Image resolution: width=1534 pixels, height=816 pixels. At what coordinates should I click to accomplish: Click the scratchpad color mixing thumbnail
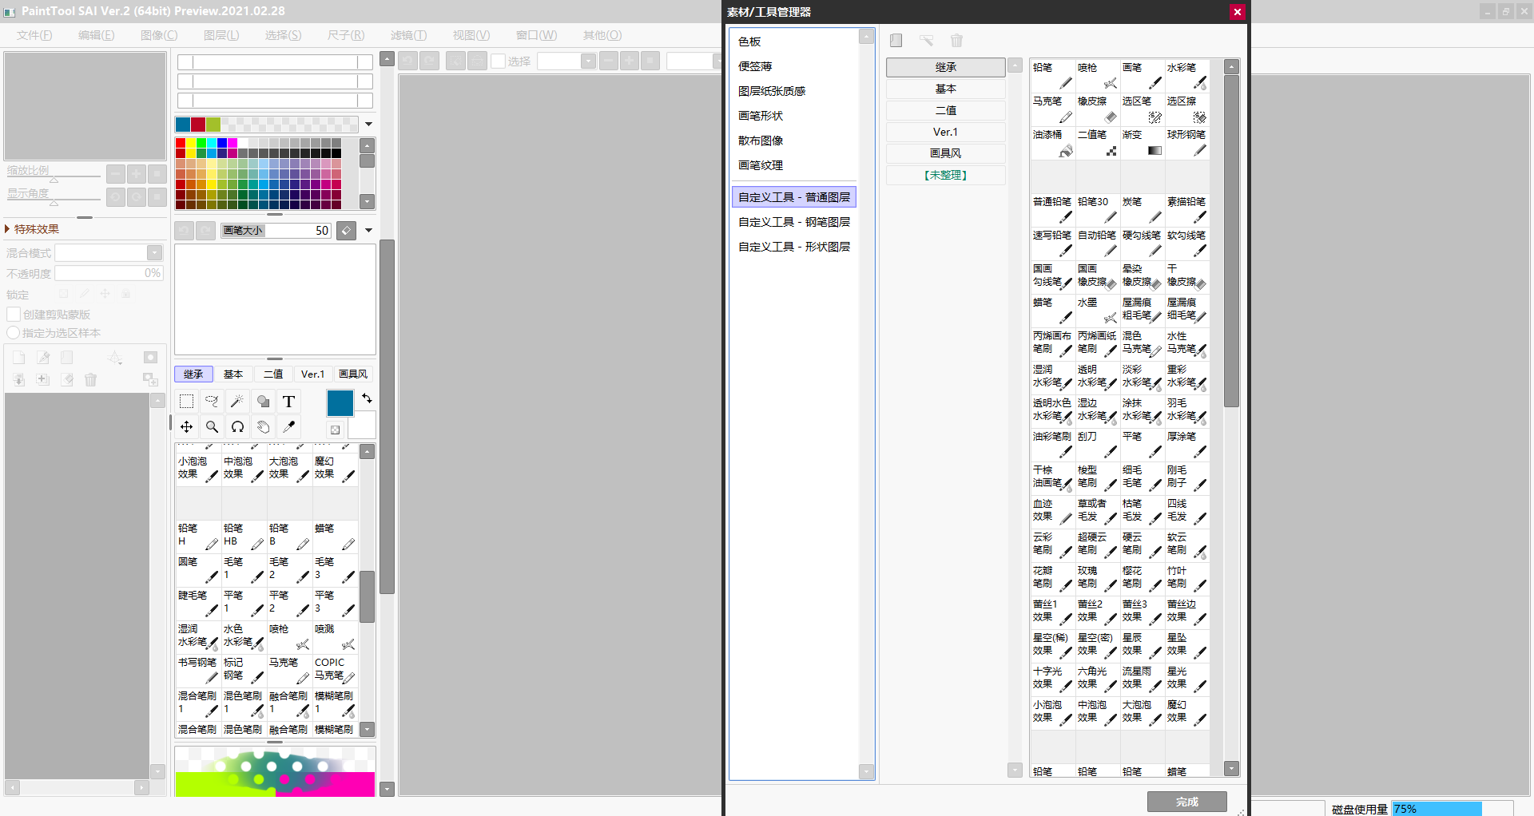(x=275, y=771)
